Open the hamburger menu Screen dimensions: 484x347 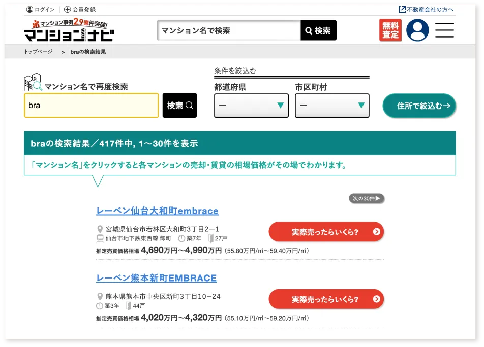[444, 30]
